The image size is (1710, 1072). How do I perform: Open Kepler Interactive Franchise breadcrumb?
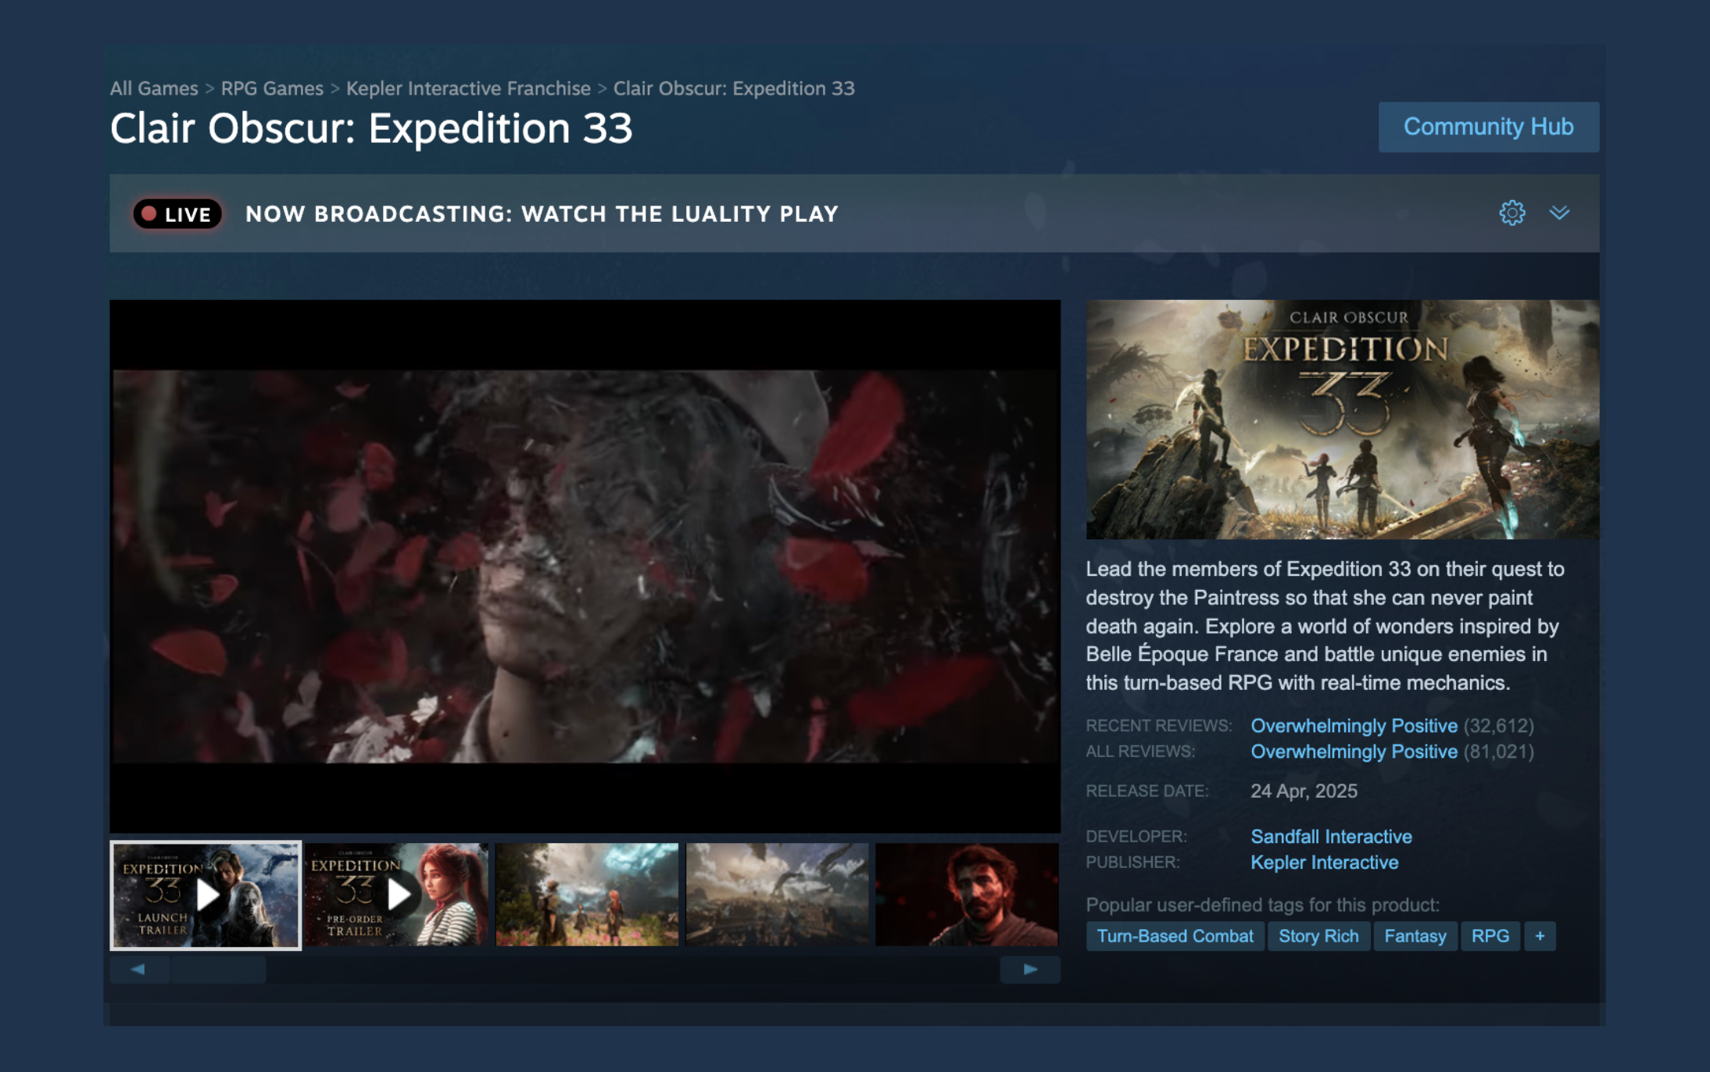pos(467,88)
